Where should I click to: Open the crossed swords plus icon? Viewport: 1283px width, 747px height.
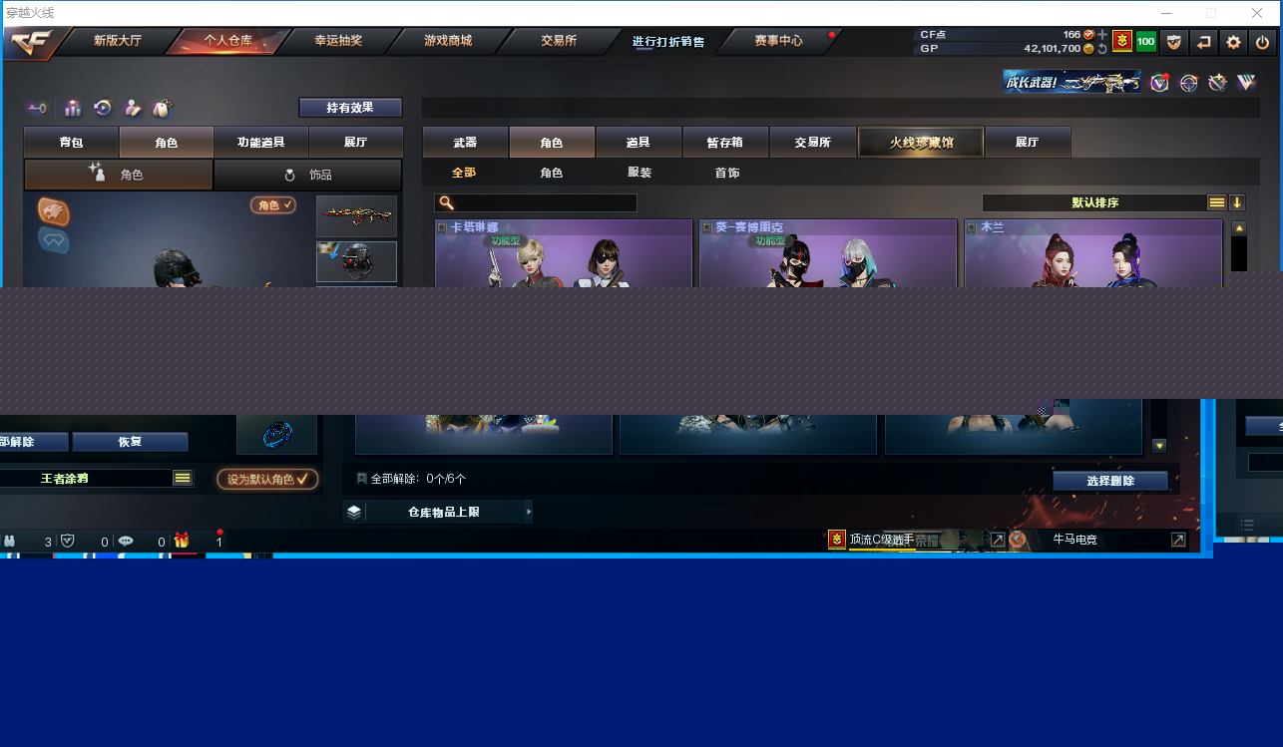(1217, 83)
